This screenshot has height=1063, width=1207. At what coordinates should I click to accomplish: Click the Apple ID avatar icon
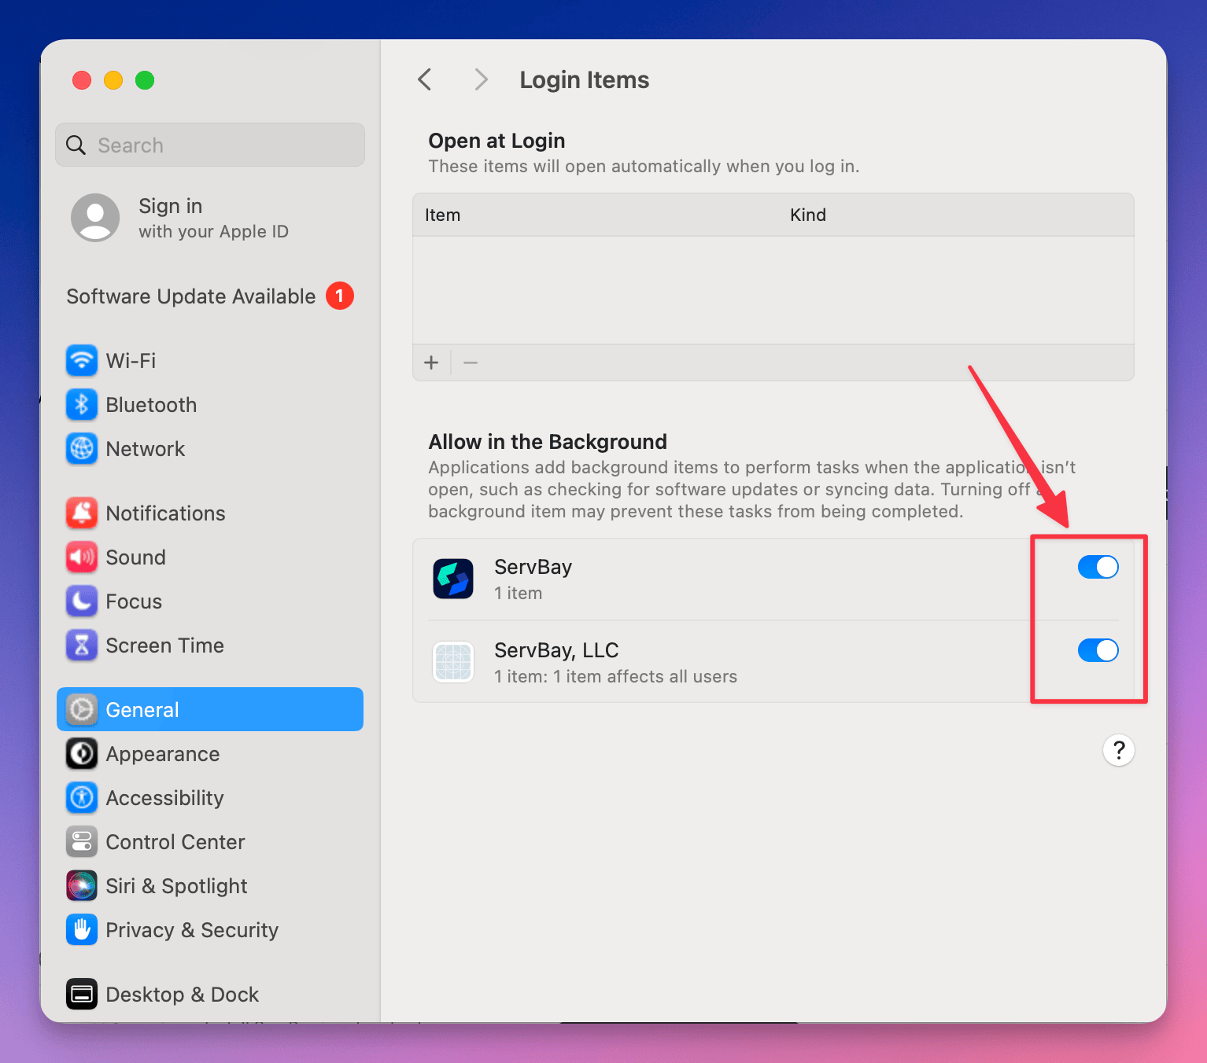(95, 218)
